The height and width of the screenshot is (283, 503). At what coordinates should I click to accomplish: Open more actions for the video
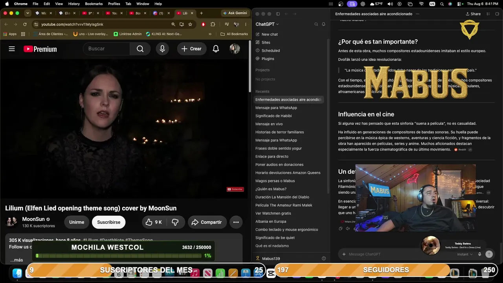236,222
